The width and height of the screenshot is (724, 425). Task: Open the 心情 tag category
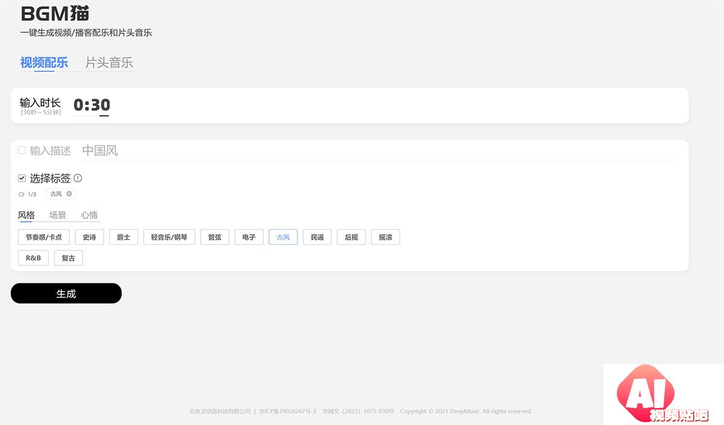click(89, 215)
